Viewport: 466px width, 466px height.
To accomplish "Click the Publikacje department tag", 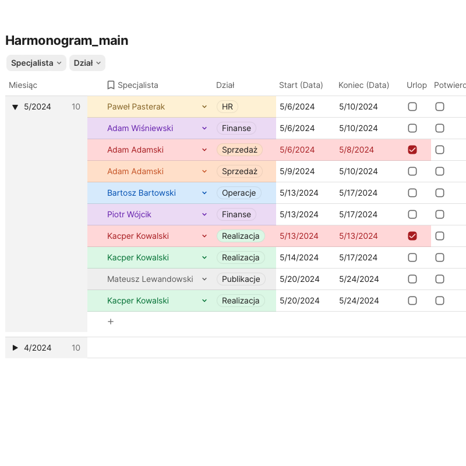I will point(241,280).
